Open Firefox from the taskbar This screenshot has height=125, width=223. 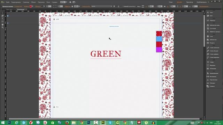click(67, 123)
